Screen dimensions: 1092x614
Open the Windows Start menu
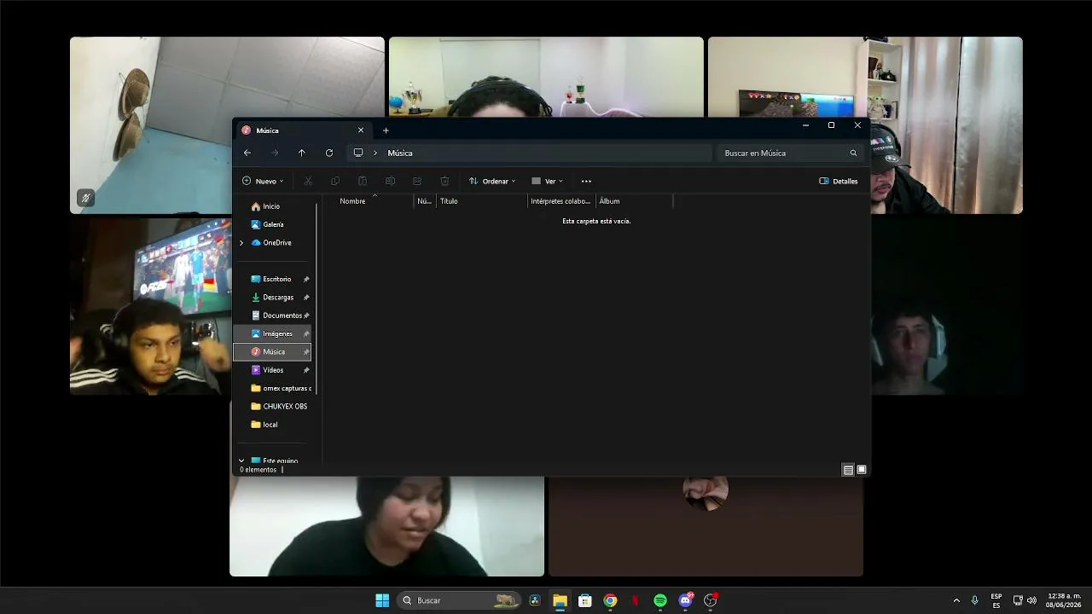382,600
